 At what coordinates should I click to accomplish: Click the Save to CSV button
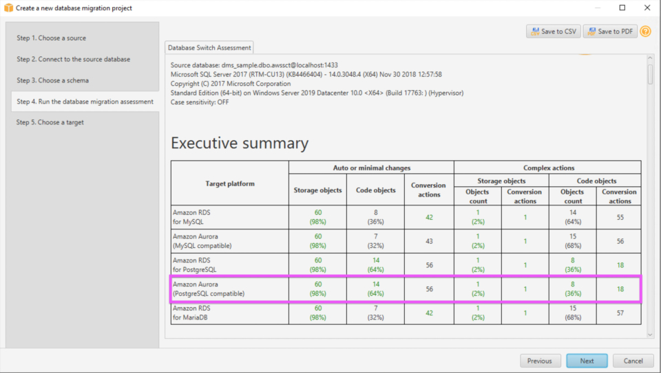[553, 32]
